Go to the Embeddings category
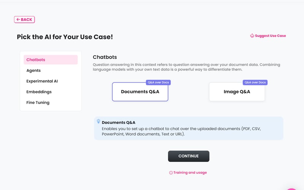This screenshot has width=304, height=190. [39, 92]
